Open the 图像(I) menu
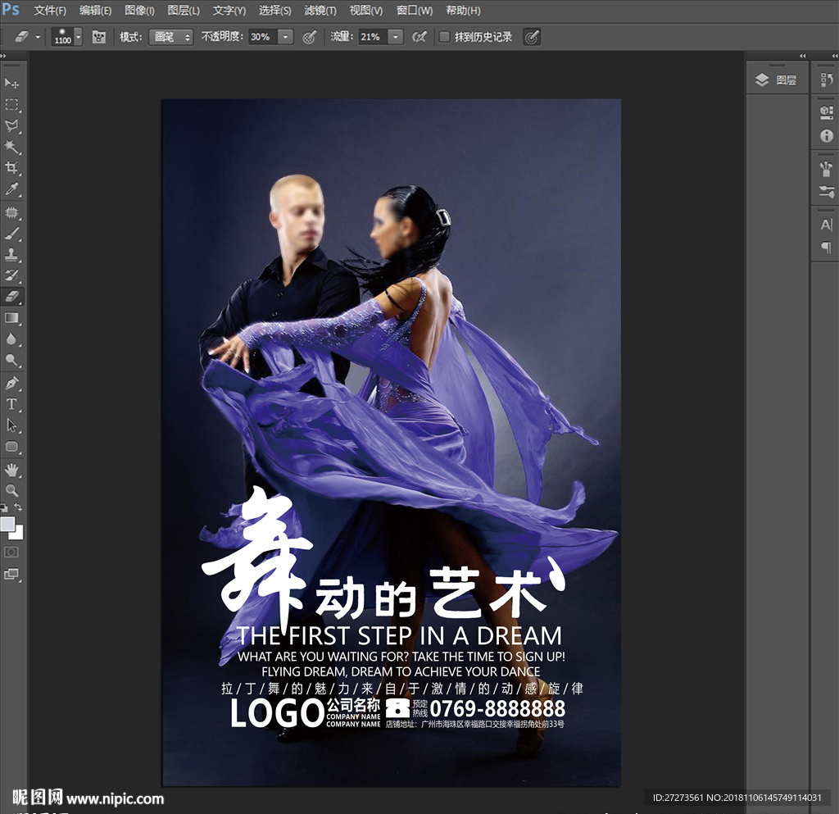Viewport: 839px width, 814px height. [139, 11]
